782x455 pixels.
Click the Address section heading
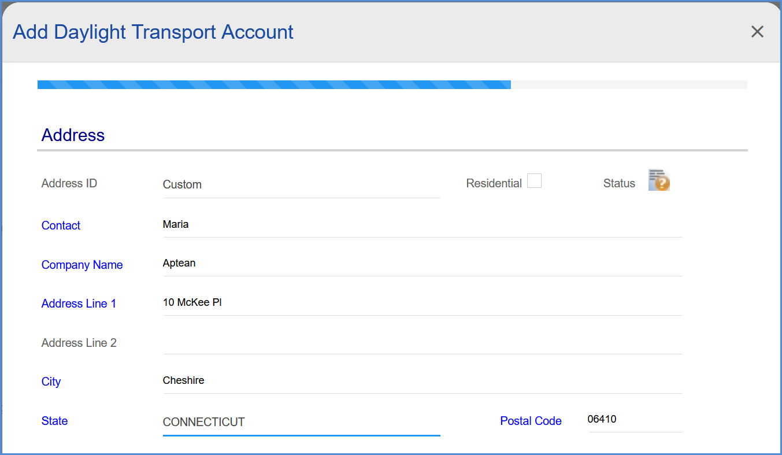tap(73, 135)
